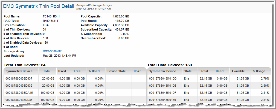Sort thin devices by % Used header
Viewport: 276px width, 109px height.
[x=94, y=71]
